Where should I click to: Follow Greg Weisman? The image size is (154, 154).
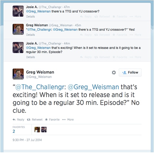pyautogui.click(x=130, y=72)
